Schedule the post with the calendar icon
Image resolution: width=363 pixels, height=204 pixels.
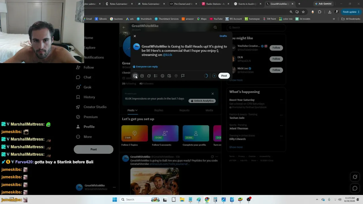tap(169, 76)
